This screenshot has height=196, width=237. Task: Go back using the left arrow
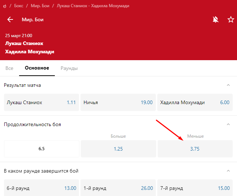pyautogui.click(x=10, y=19)
